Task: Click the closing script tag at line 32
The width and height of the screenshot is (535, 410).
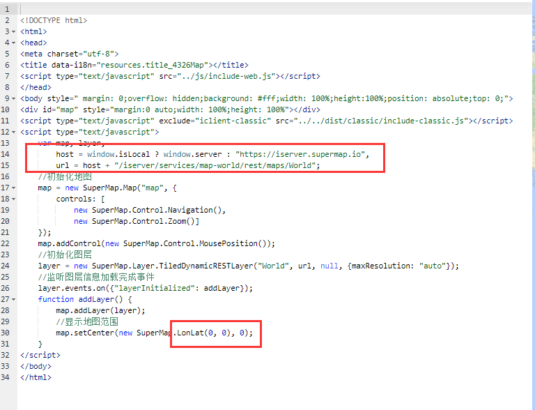Action: pos(40,356)
